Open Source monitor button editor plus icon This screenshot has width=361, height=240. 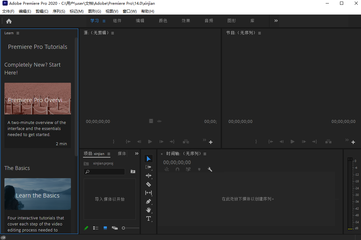coord(211,142)
